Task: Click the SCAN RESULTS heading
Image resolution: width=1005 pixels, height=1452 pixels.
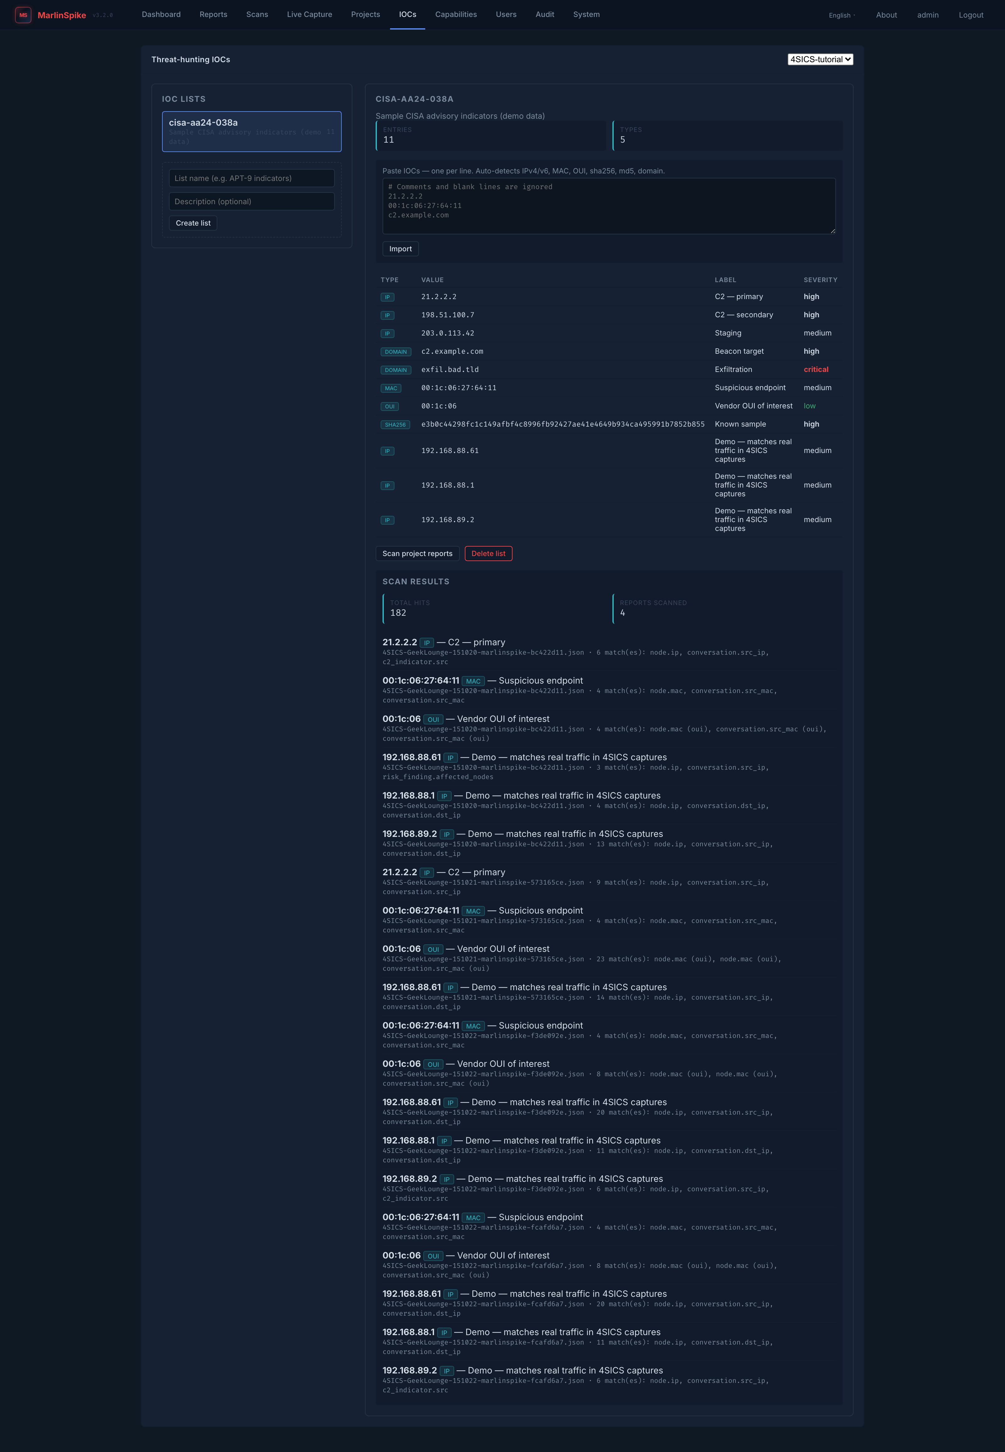Action: (416, 581)
